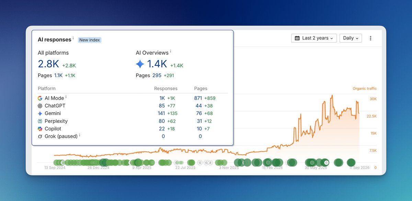Click the ChatGPT logo icon
412x201 pixels.
point(40,106)
